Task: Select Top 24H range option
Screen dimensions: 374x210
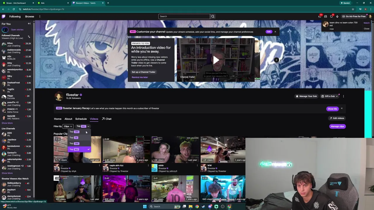Action: 79,132
